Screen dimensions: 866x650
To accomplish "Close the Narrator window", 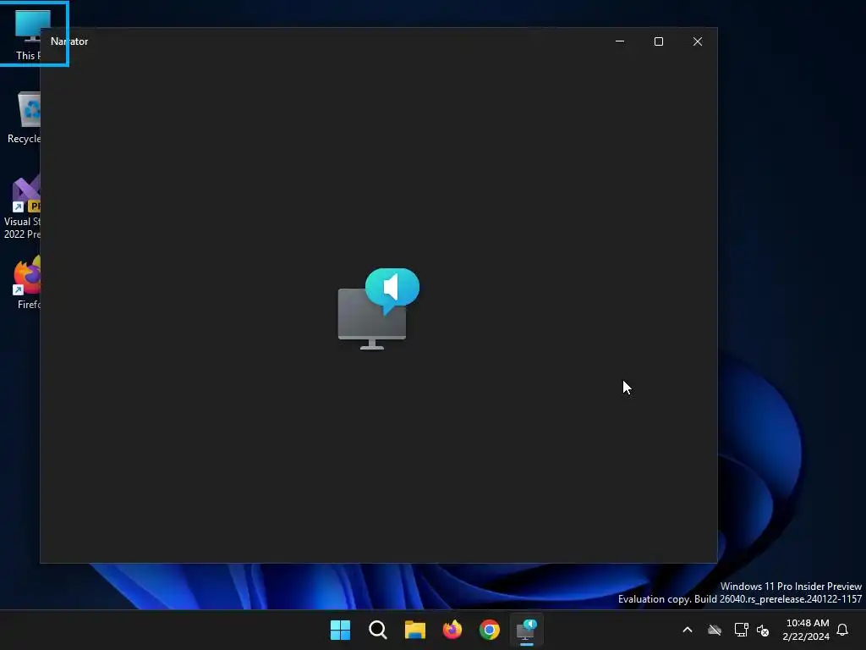I will 698,41.
